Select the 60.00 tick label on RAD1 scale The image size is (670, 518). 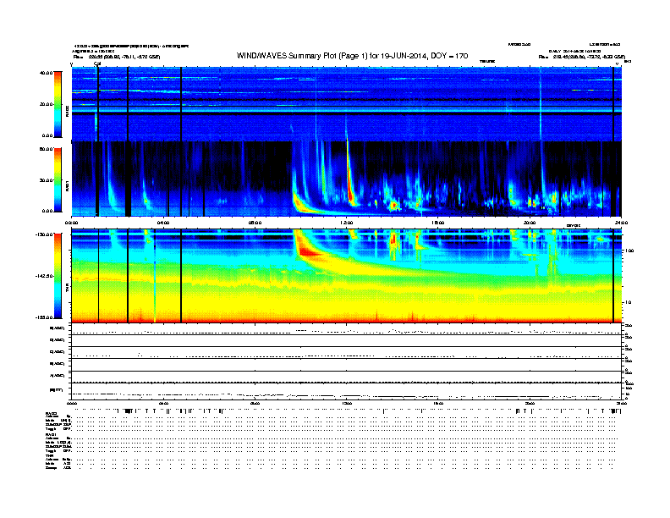pyautogui.click(x=46, y=149)
